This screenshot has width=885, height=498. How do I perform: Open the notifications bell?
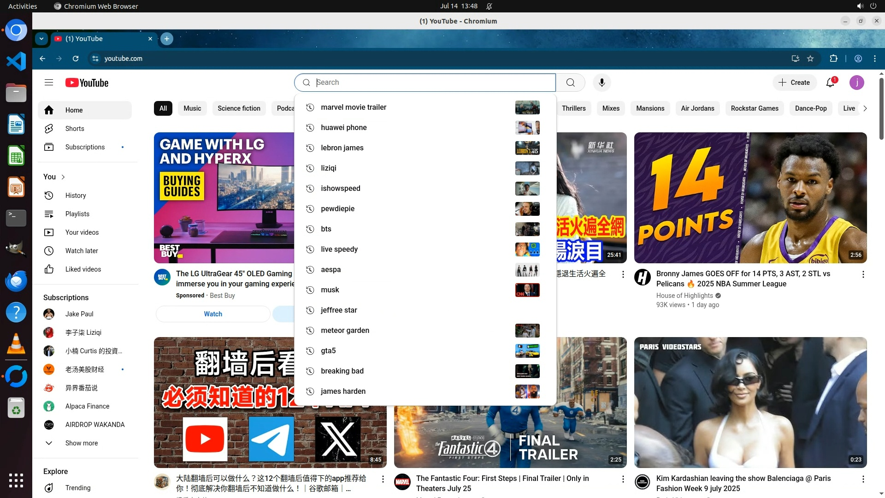tap(830, 83)
